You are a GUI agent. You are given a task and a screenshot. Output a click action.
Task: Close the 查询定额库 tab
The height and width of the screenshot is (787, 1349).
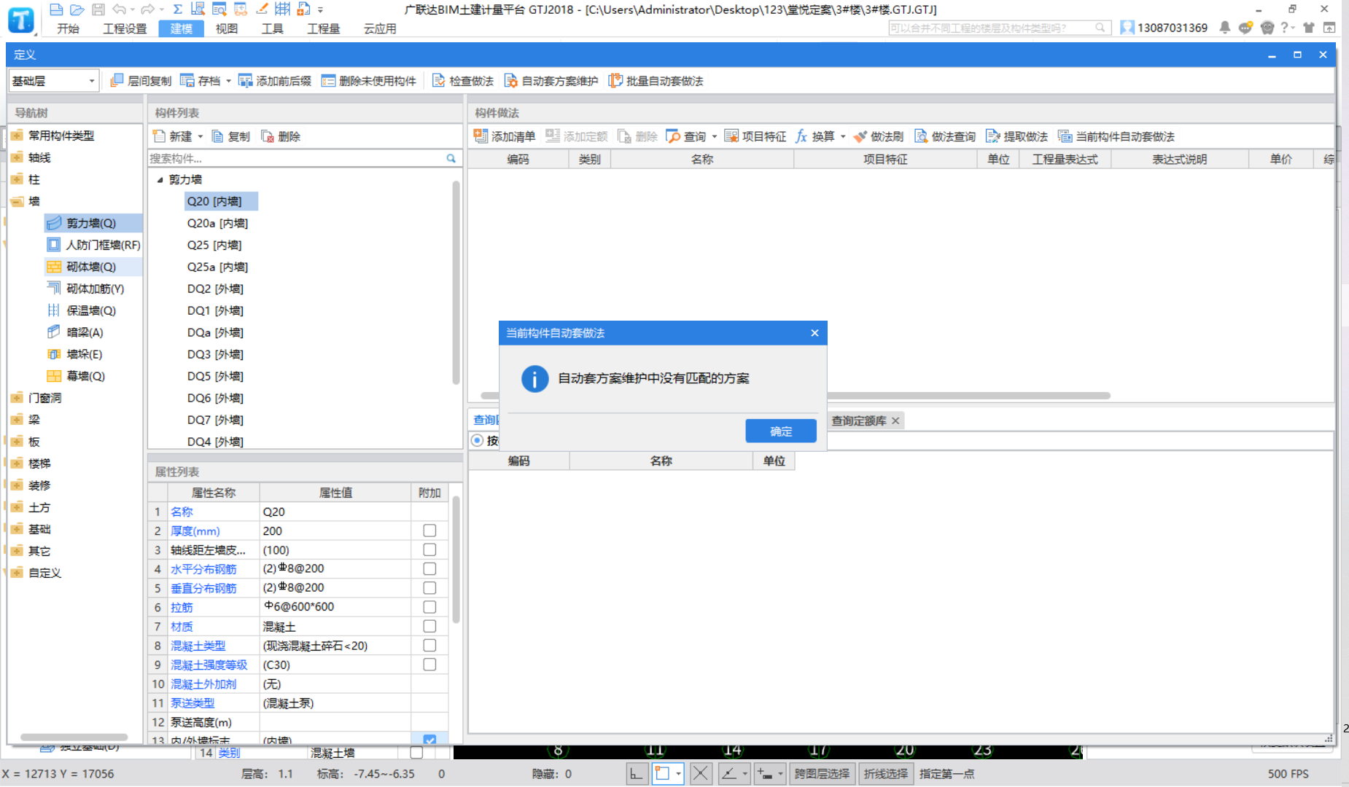tap(895, 420)
